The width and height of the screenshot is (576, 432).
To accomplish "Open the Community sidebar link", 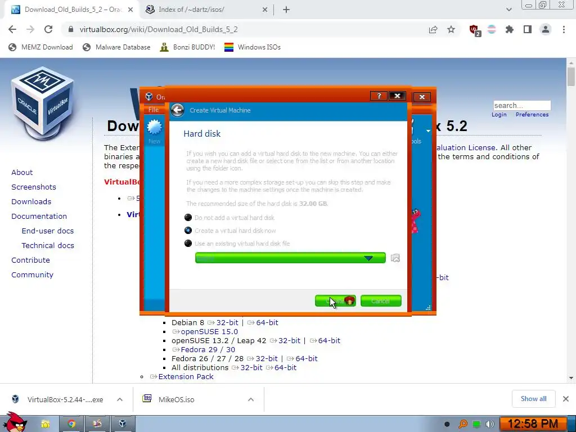I will [32, 274].
